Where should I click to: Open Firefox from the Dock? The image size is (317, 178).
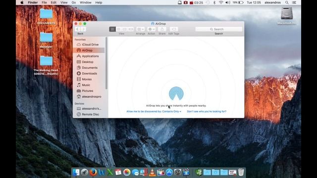point(93,173)
